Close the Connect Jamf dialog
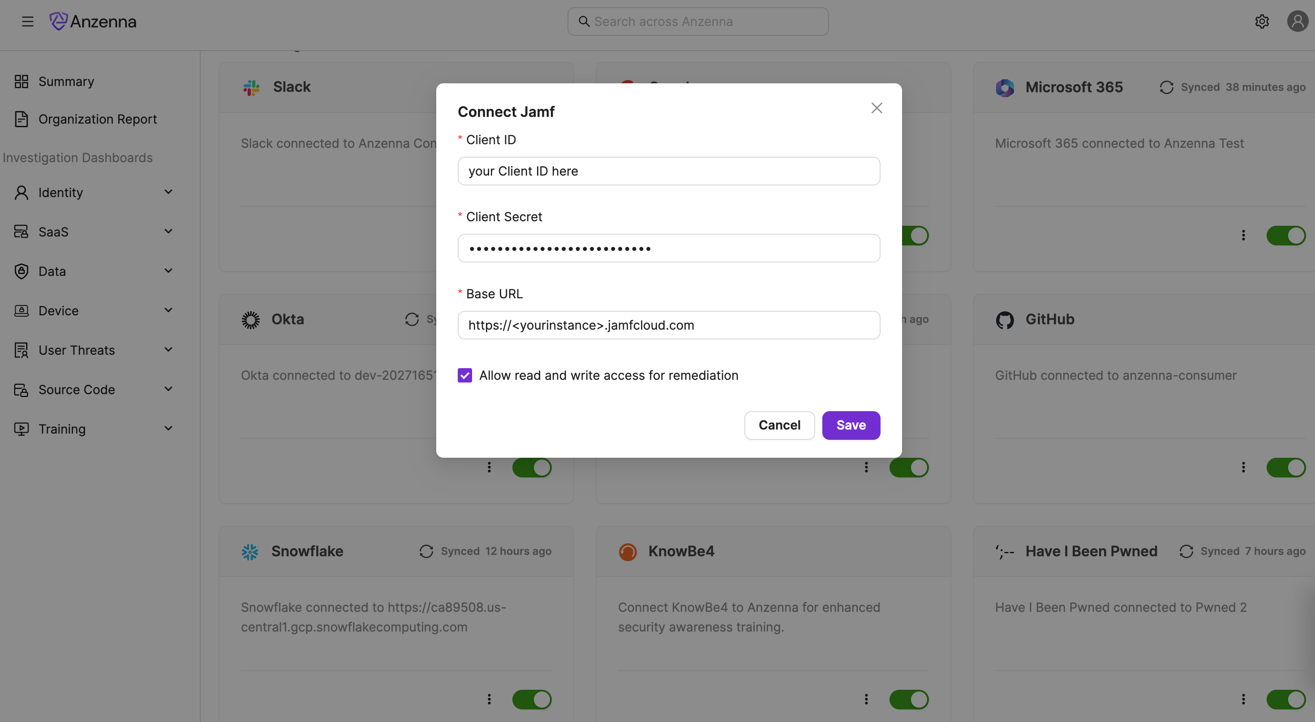1315x722 pixels. click(x=877, y=108)
